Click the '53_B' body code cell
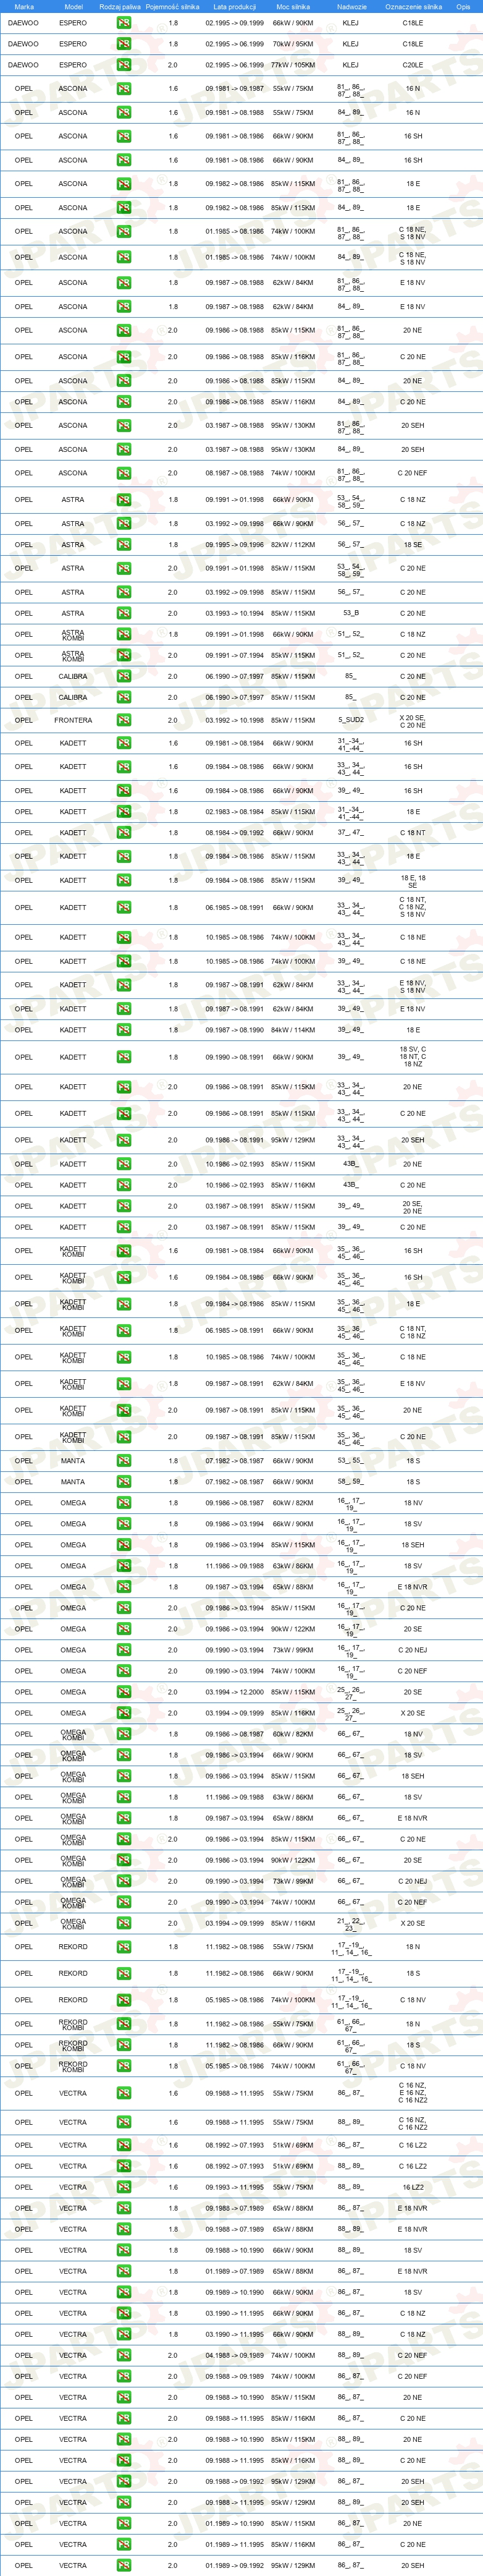The width and height of the screenshot is (483, 2576). [x=350, y=613]
